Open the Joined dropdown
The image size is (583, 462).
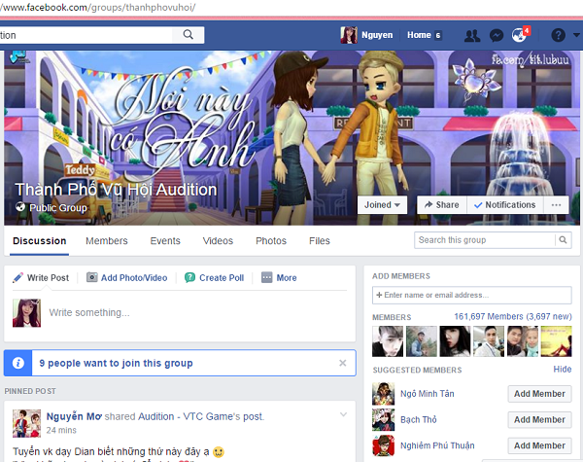(x=382, y=205)
